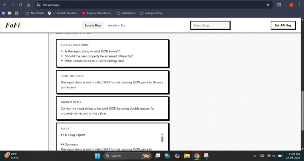Click the page scroll-up arrow

302,20
